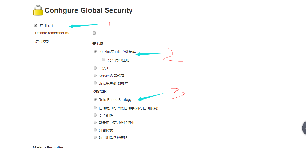This screenshot has height=148, width=306.
Task: Select Jenkins专有用户数据库 radio button
Action: (95, 51)
